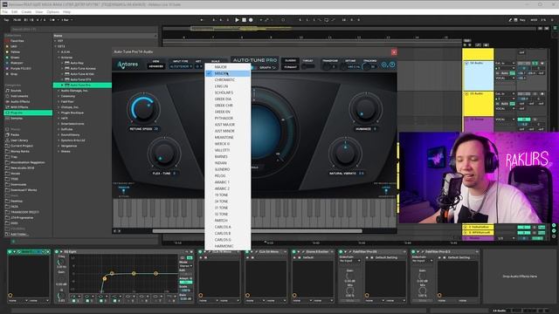Arm the transport Record button
Viewport: 559px width, 314px height.
pos(251,20)
